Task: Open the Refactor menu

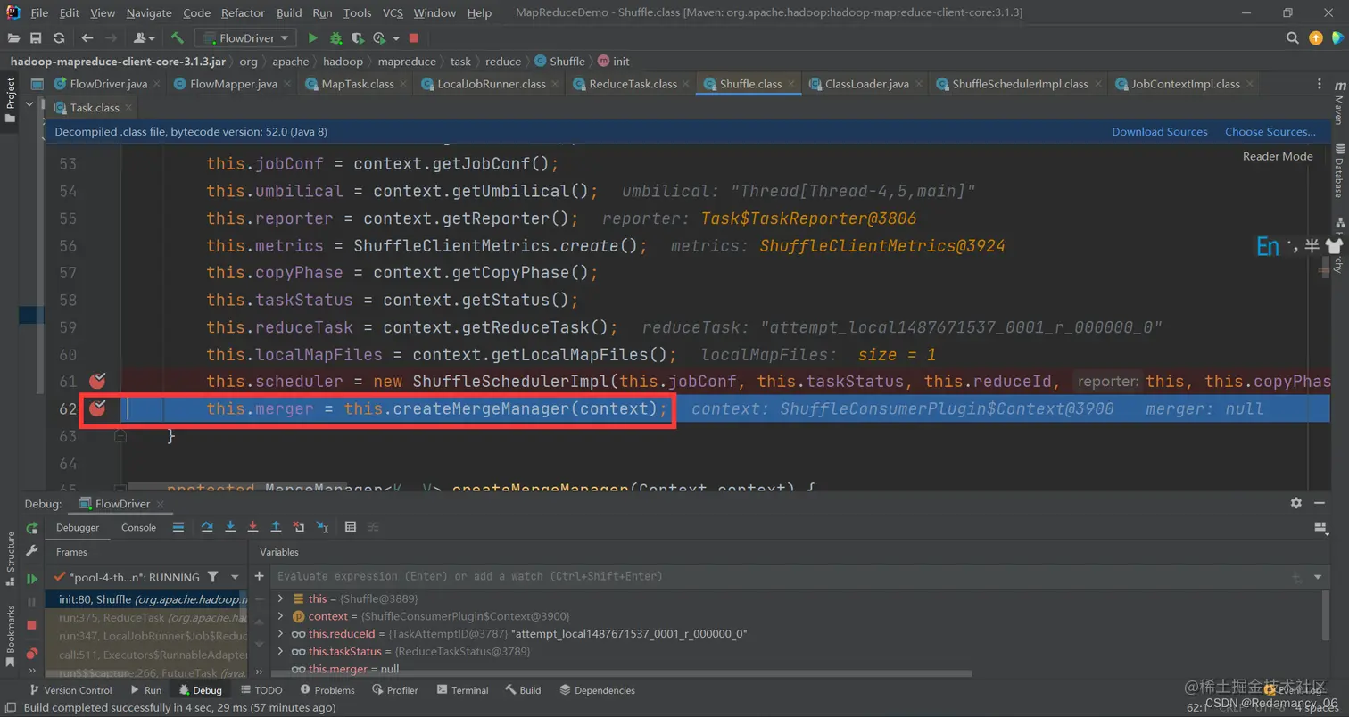Action: tap(244, 13)
